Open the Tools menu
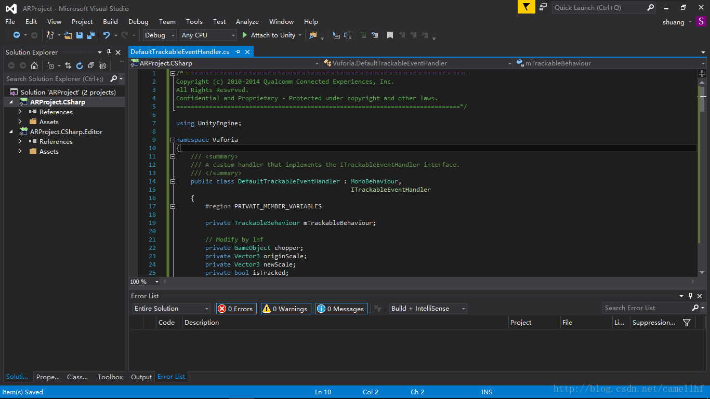 click(x=194, y=21)
